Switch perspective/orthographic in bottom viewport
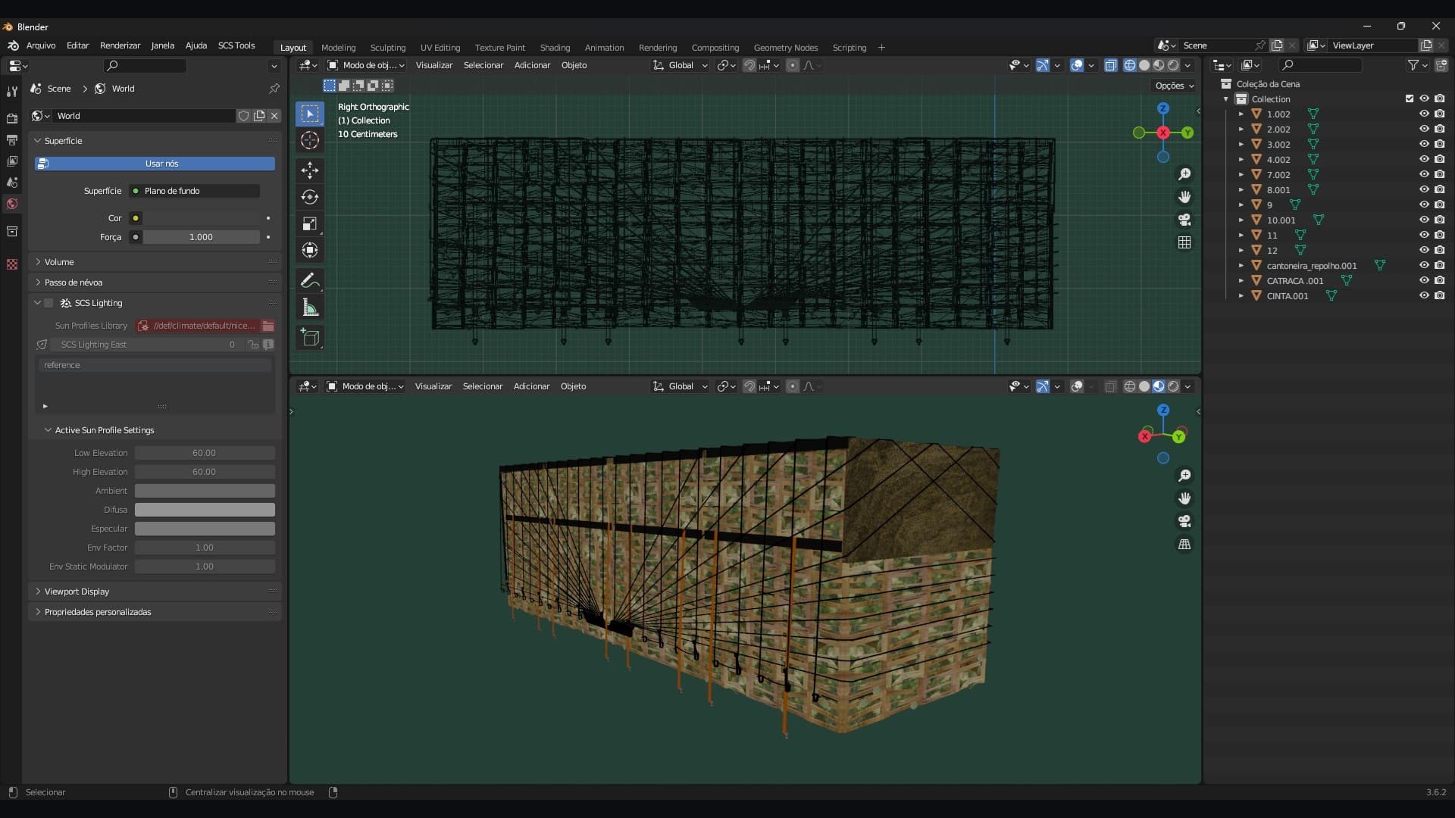The width and height of the screenshot is (1455, 818). click(x=1184, y=544)
